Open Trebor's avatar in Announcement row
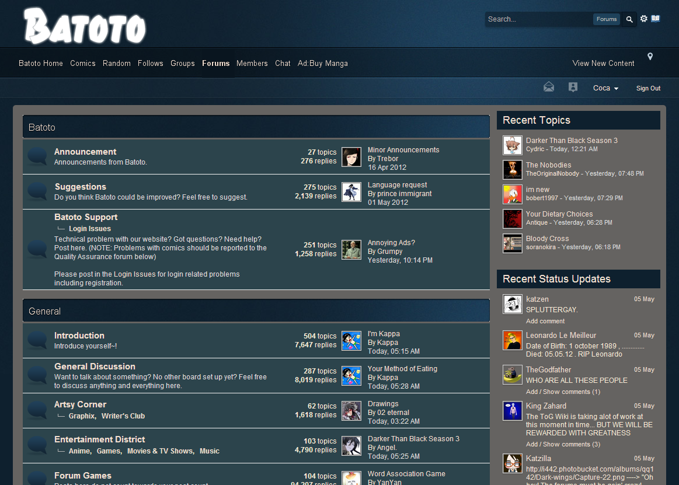 (x=351, y=157)
